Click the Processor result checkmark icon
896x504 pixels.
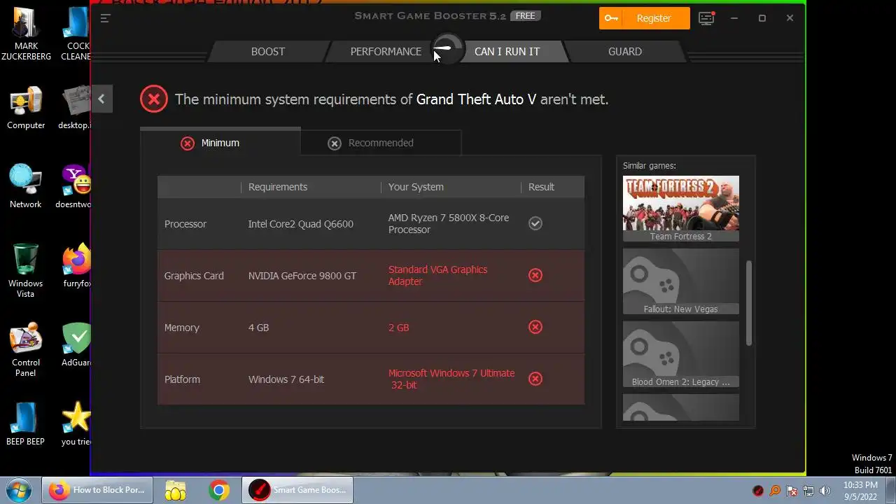[x=535, y=223]
